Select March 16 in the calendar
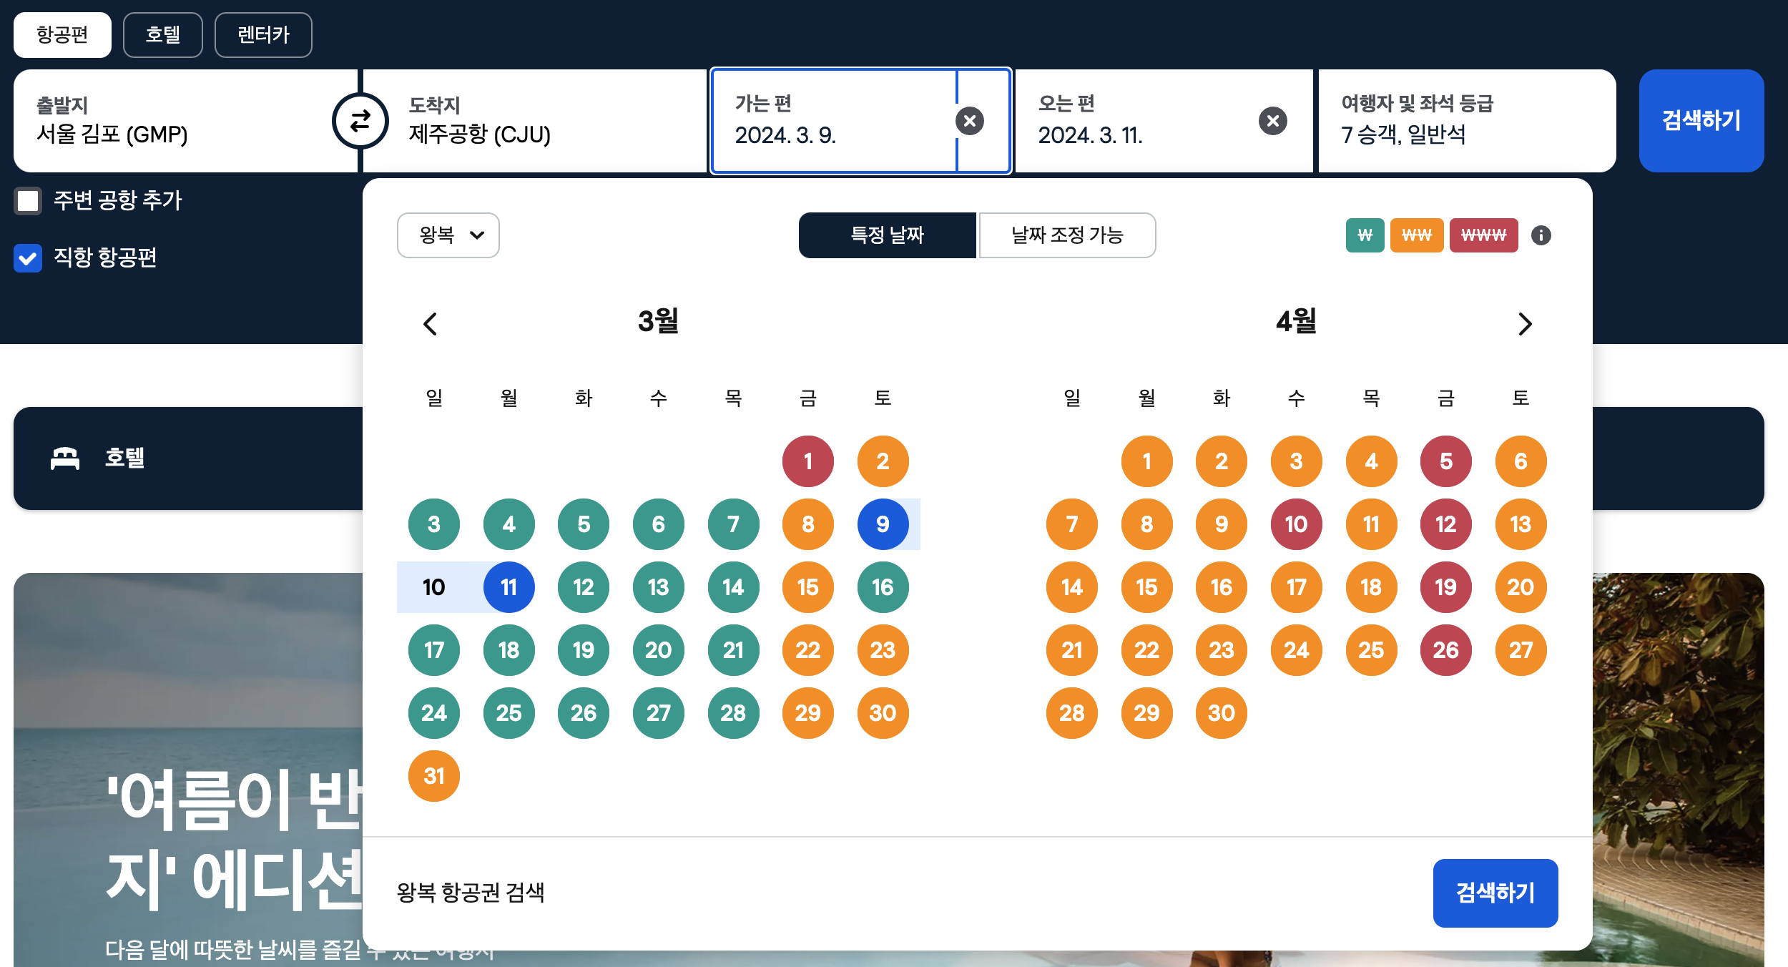The height and width of the screenshot is (967, 1788). tap(883, 587)
